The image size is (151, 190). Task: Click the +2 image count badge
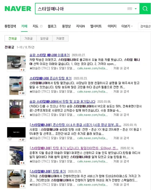[23, 70]
